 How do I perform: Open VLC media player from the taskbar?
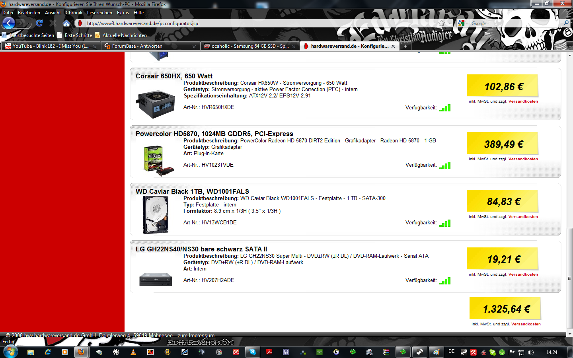(133, 352)
